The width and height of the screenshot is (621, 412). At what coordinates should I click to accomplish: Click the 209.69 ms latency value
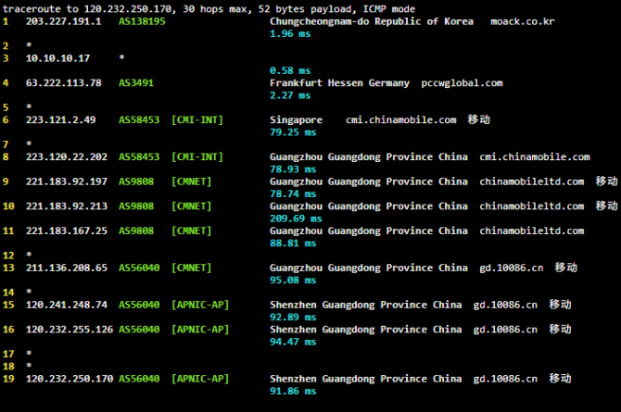coord(290,218)
